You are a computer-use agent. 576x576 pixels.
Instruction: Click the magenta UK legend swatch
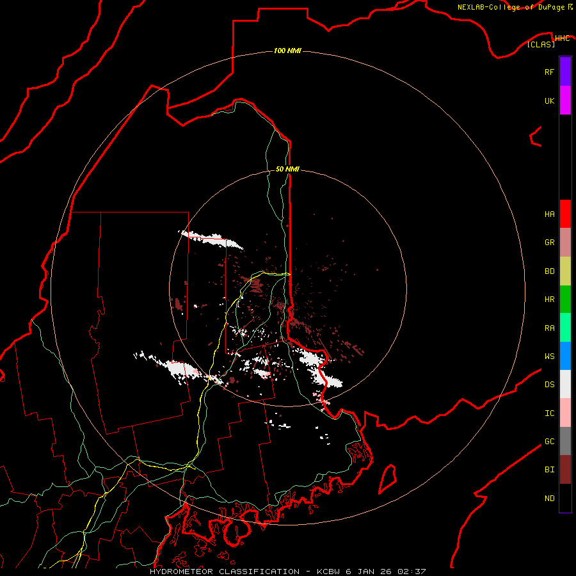point(565,100)
